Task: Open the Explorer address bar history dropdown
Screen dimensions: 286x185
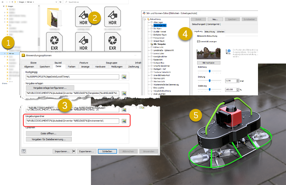Action: coord(56,2)
